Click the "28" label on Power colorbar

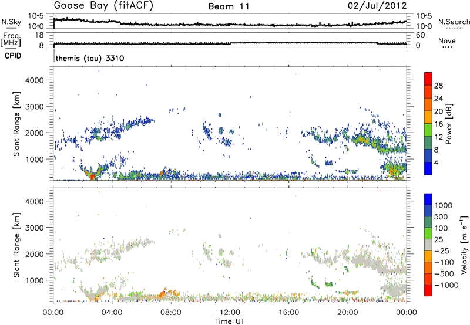click(438, 86)
